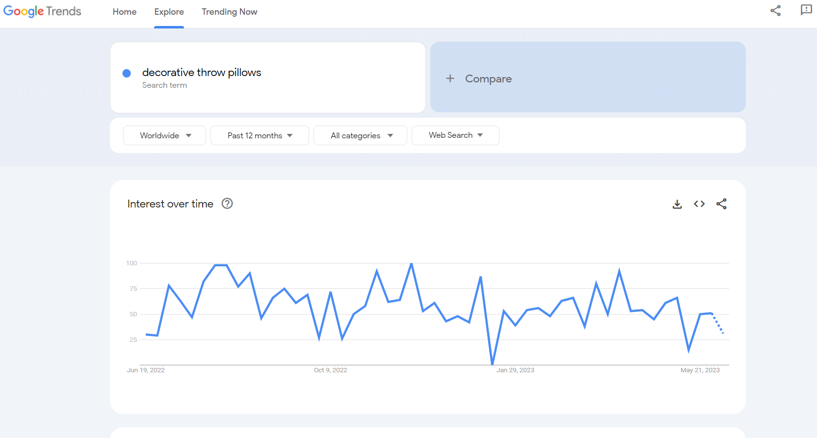Click the 50 value on chart axis
The width and height of the screenshot is (817, 438).
133,314
